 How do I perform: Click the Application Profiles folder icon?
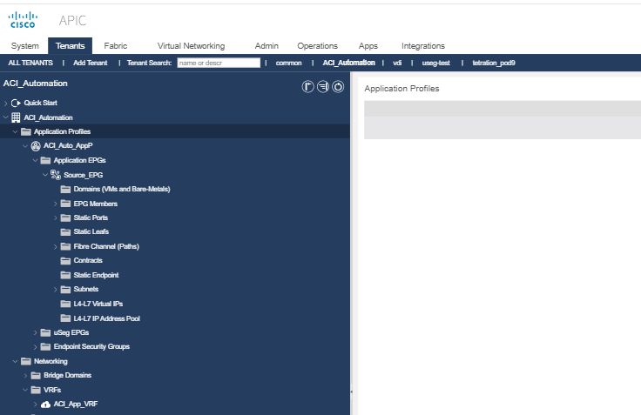[x=26, y=131]
